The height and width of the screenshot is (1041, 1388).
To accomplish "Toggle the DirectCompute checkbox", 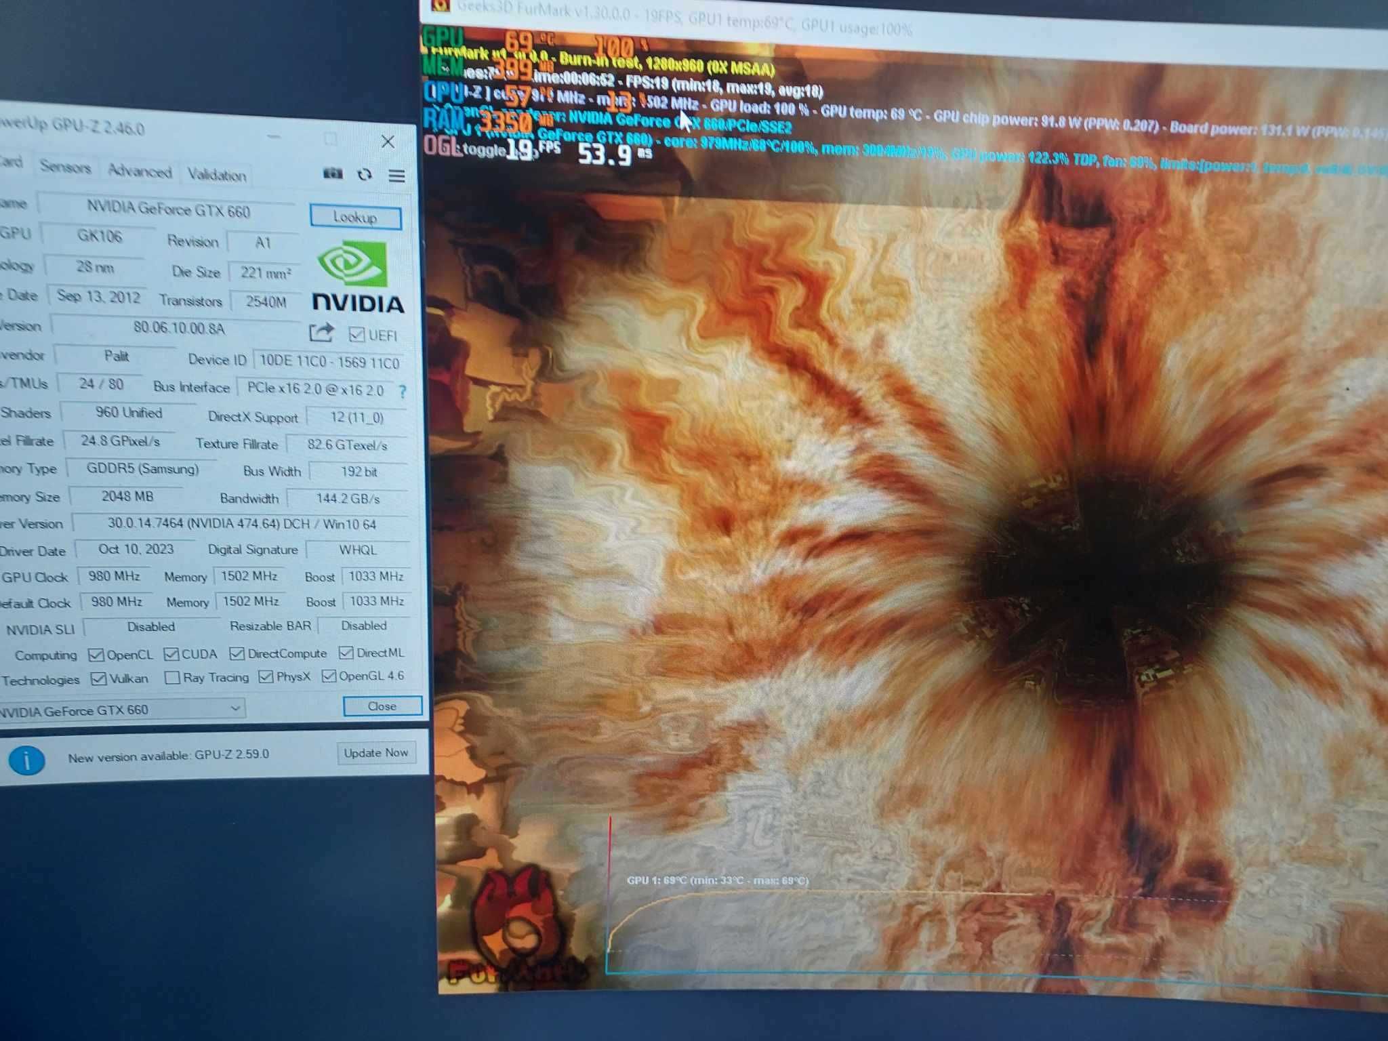I will coord(237,653).
